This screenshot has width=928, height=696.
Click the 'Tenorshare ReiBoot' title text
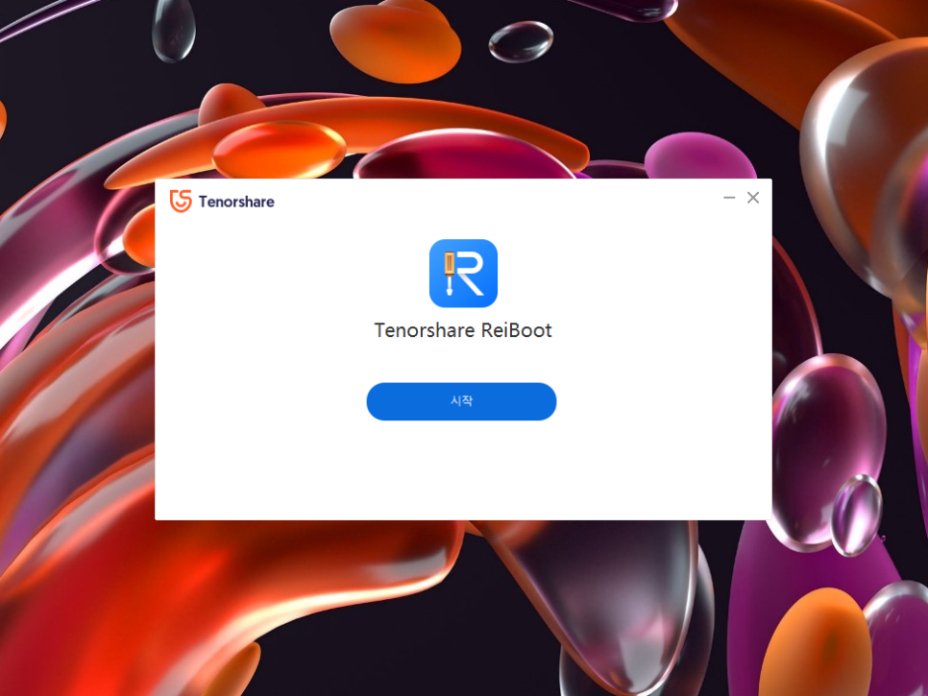pyautogui.click(x=463, y=330)
